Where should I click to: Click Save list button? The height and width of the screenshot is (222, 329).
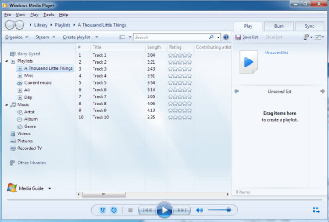(247, 37)
